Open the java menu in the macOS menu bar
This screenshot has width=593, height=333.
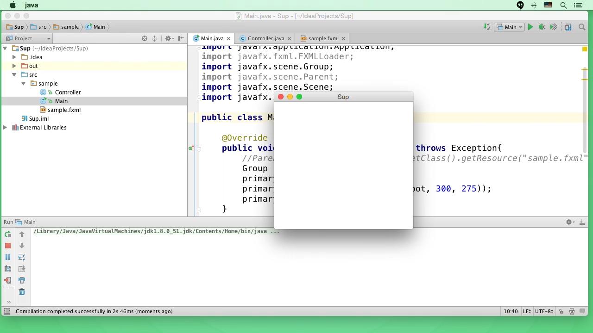pos(32,5)
